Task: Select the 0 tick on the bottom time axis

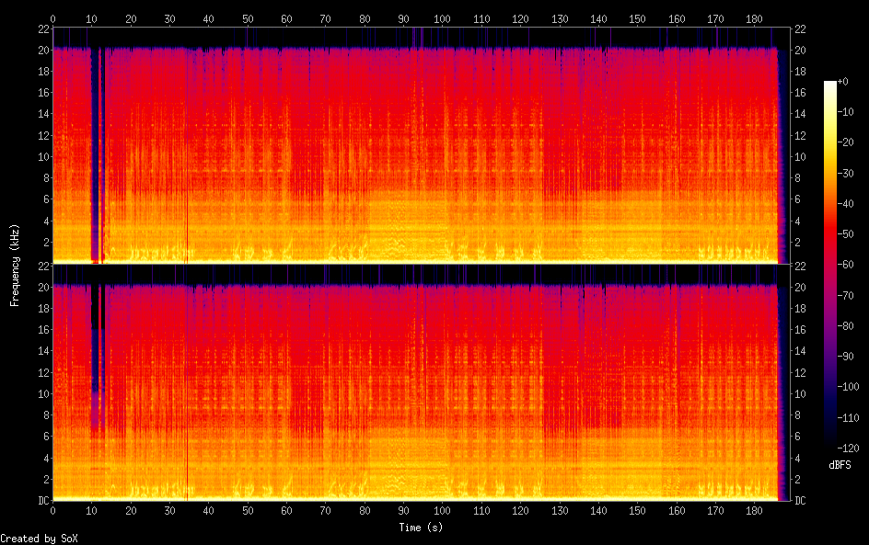Action: point(52,510)
